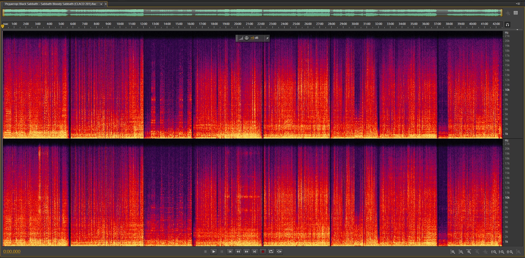This screenshot has width=525, height=258.
Task: Fast forward the audio playback
Action: (246, 252)
